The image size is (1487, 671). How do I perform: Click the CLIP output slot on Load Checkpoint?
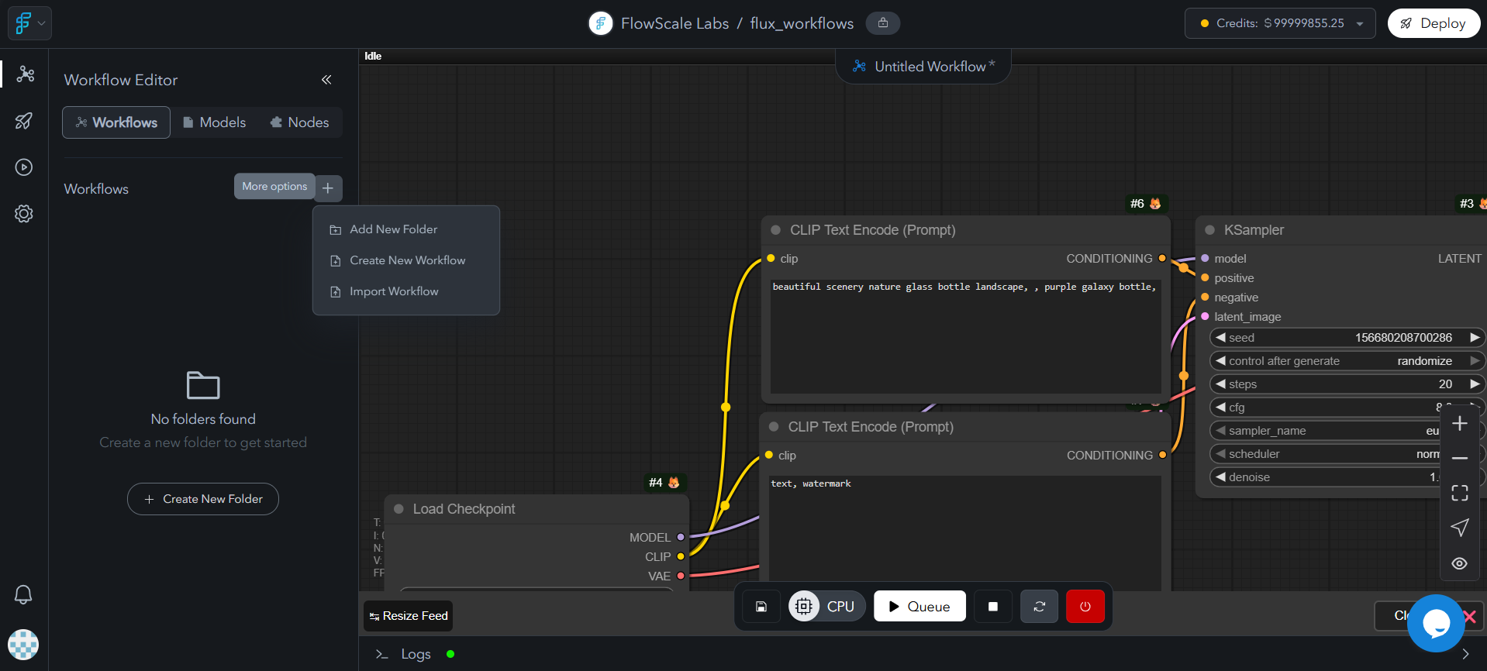[681, 556]
